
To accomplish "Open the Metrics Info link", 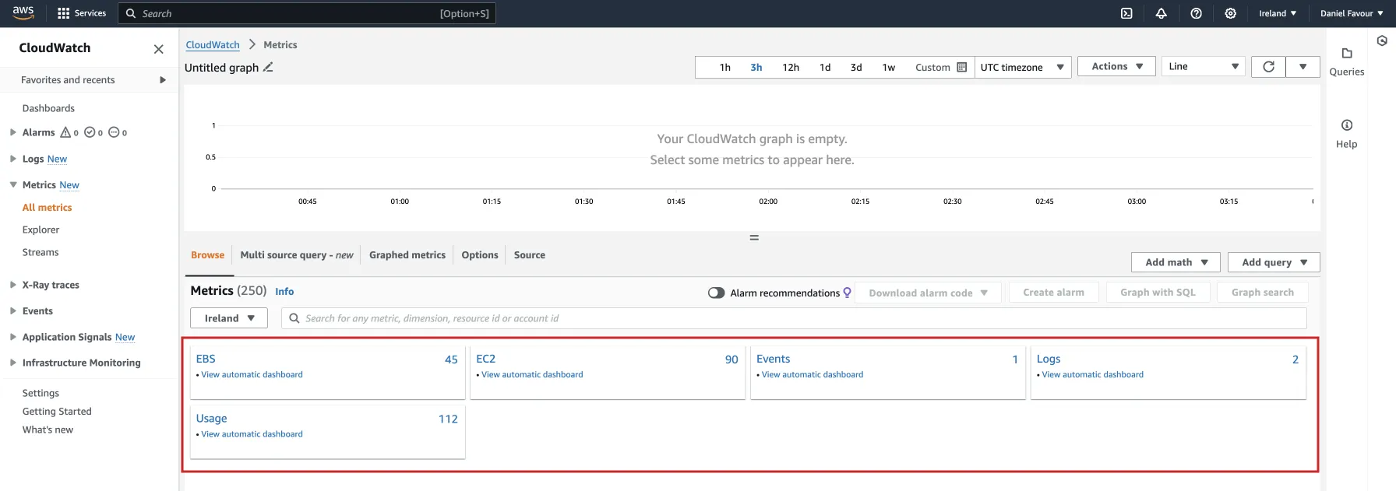I will (284, 292).
